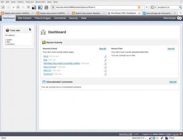
Task: Click the Apache/2.2.11 status bar text
Action: pyautogui.click(x=139, y=138)
